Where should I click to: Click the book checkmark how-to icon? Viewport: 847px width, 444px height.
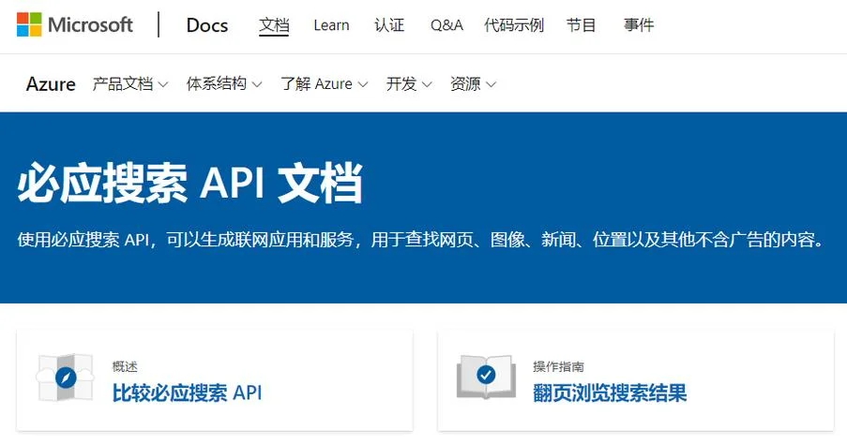coord(486,376)
